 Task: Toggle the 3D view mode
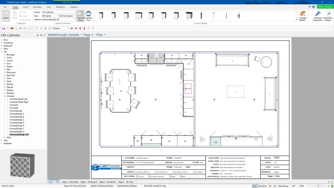[270, 186]
